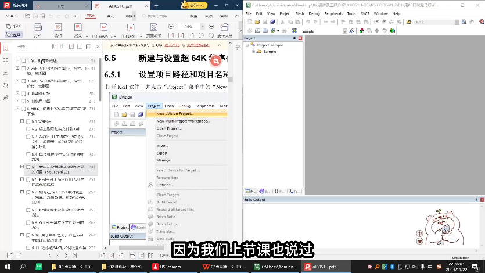Click the Start Debug Session icon in Keil

[x=482, y=22]
